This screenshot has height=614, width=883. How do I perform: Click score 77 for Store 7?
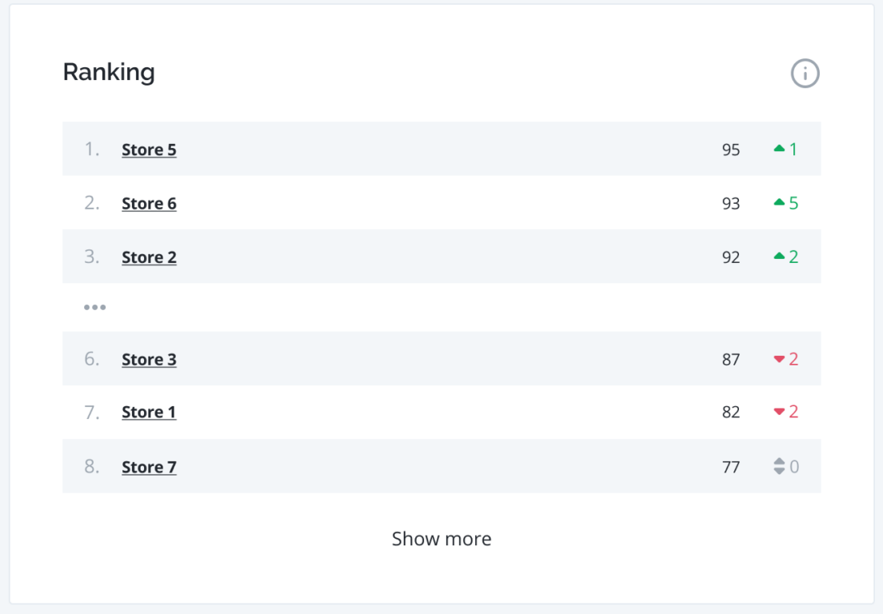731,467
